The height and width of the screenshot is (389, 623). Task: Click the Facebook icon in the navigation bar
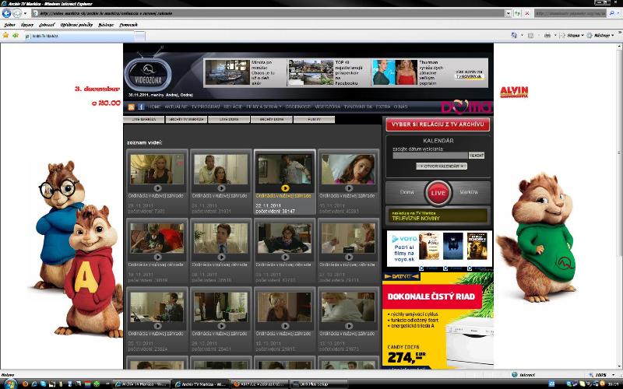(x=141, y=107)
